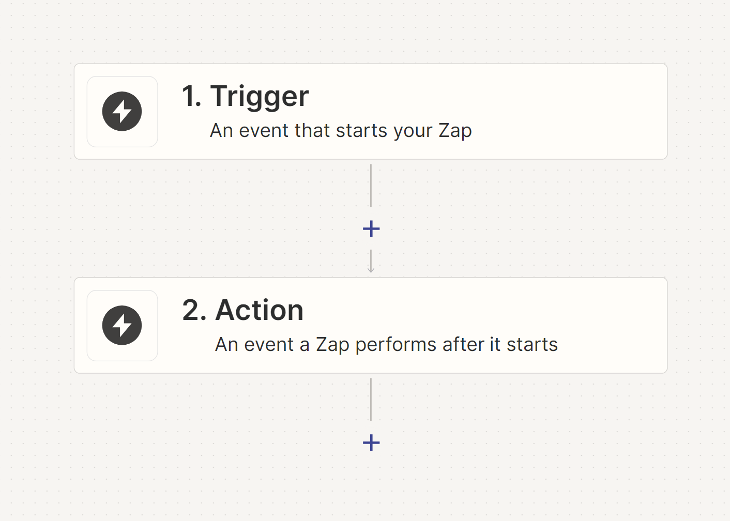Select the rounded icon box of Action step
This screenshot has width=730, height=521.
[x=122, y=326]
